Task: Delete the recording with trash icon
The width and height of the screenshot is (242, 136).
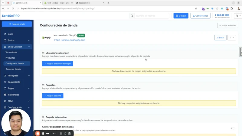Action: 70,134
